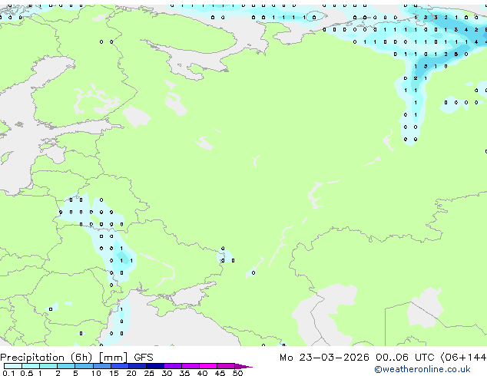
Task: Click the '25' legend value
Action: point(149,373)
